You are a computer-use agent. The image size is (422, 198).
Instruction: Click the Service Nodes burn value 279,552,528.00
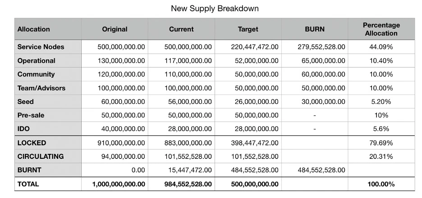click(x=321, y=47)
